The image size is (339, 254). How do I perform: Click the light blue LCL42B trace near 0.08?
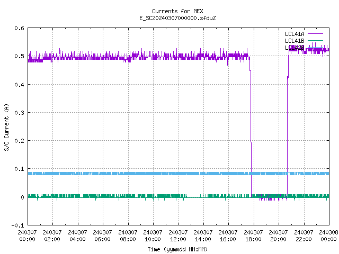pos(179,174)
